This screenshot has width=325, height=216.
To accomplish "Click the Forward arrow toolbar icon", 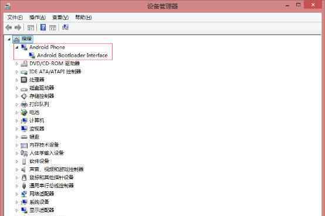I will (18, 28).
